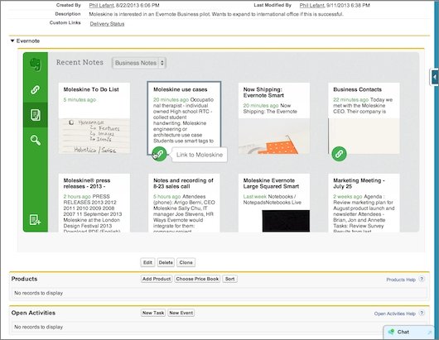Image resolution: width=439 pixels, height=340 pixels.
Task: Click the new note plus icon in sidebar
Action: tap(36, 220)
